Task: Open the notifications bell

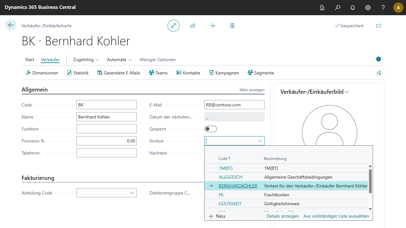Action: click(353, 8)
